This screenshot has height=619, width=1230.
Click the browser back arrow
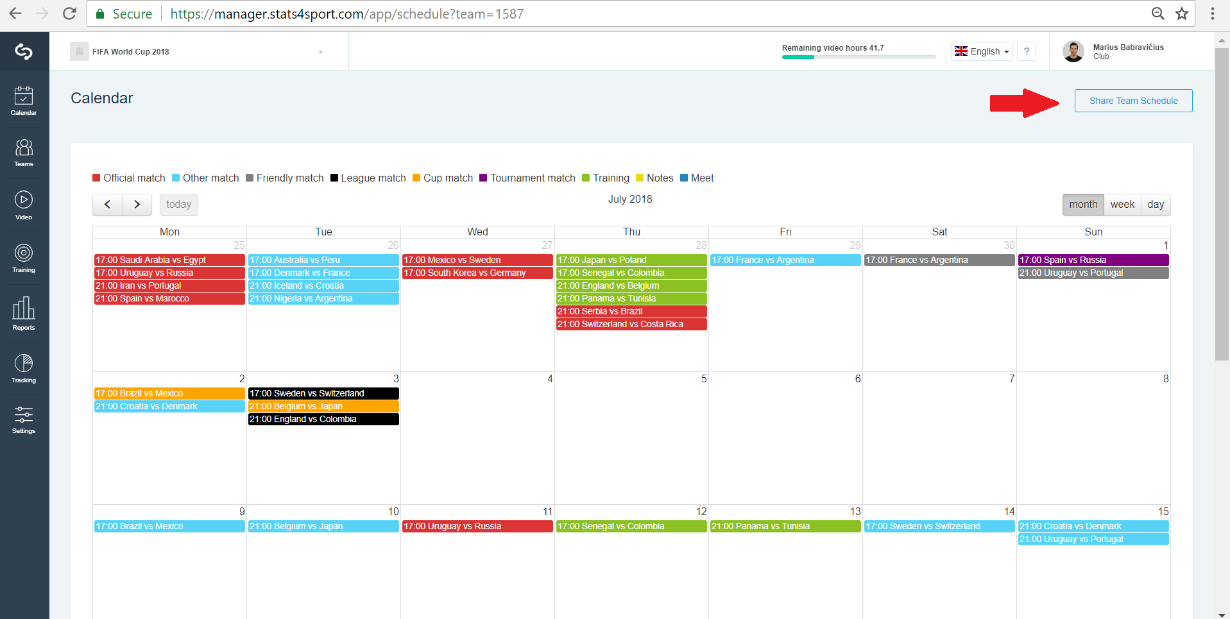[15, 13]
